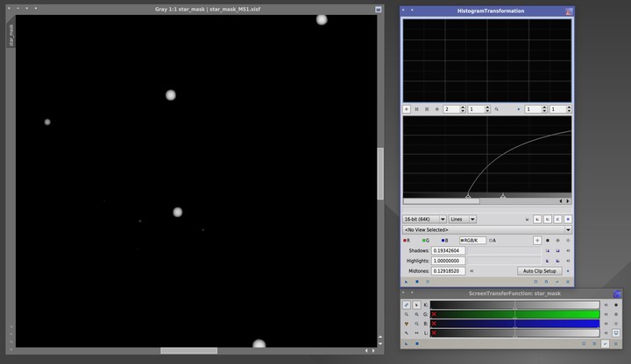Click the ScreenTransferFunction title bar process icon
631x364 pixels.
[617, 294]
